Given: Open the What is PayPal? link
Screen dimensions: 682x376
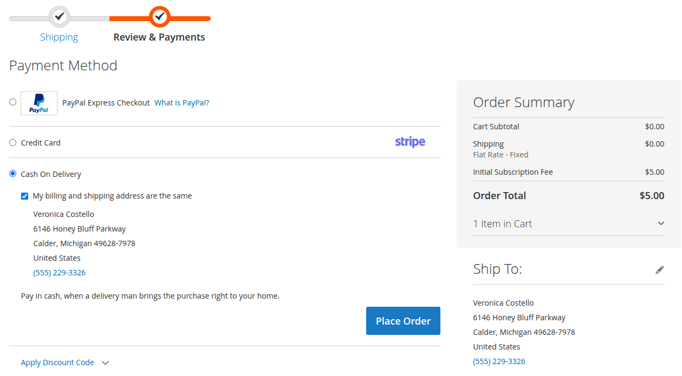Looking at the screenshot, I should (182, 103).
